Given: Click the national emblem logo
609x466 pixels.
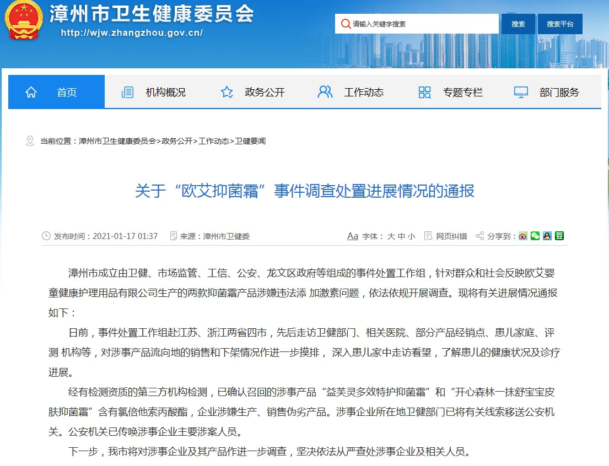Looking at the screenshot, I should (x=23, y=20).
